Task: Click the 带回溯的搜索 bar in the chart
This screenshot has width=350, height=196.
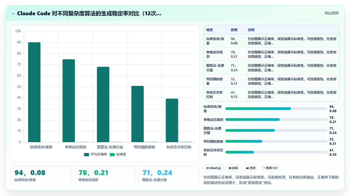Action: (x=138, y=114)
